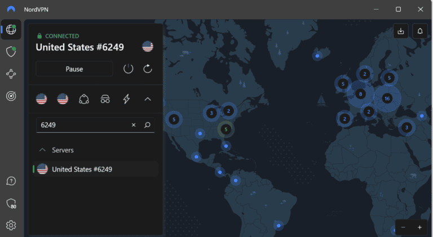Image resolution: width=433 pixels, height=237 pixels.
Task: Select the Double VPN specialty server icon
Action: (84, 99)
